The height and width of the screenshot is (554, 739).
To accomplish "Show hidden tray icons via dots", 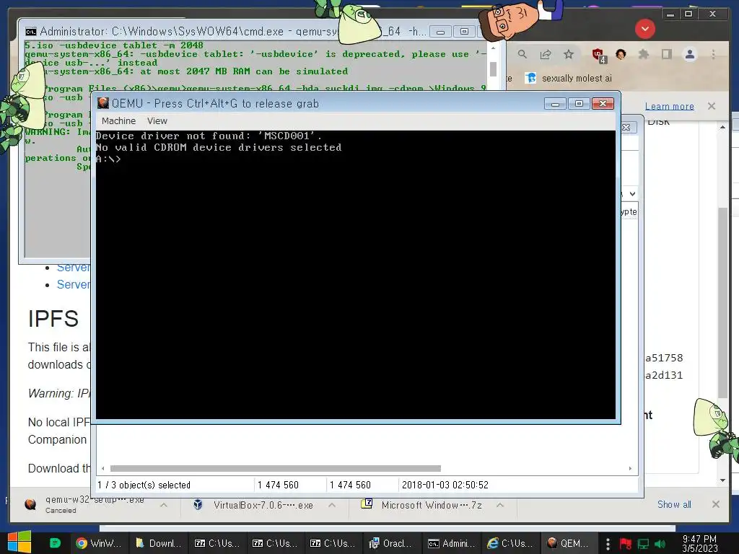I will click(x=608, y=544).
